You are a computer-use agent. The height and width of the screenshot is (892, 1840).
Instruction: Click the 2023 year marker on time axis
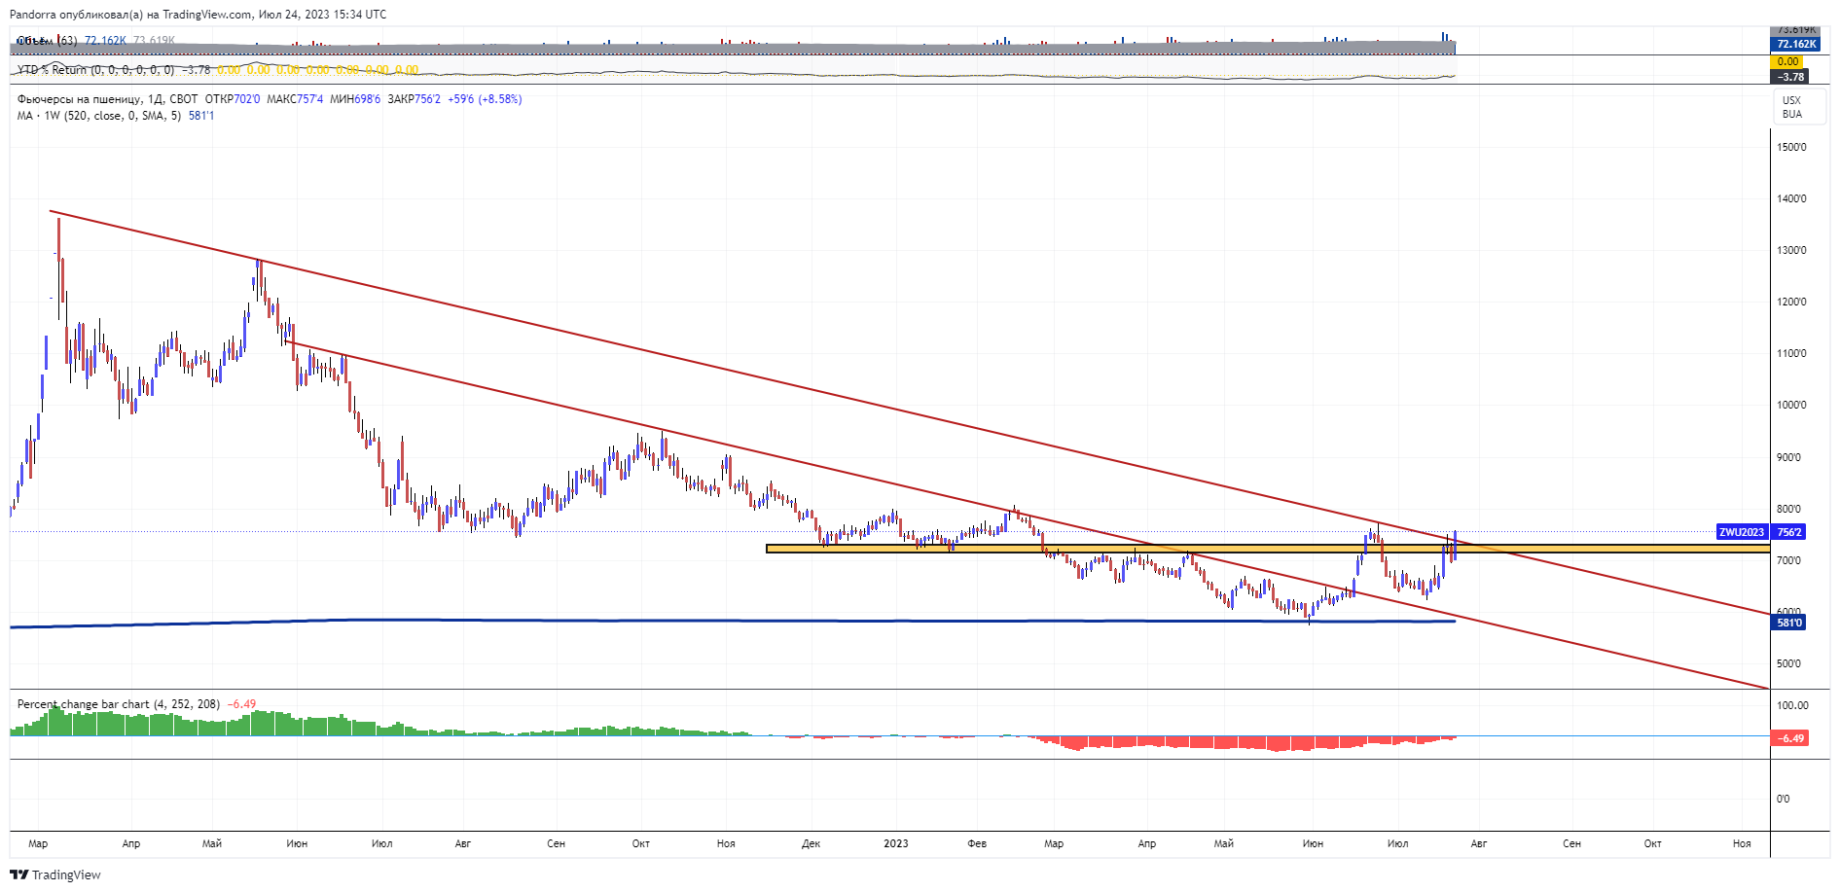click(896, 843)
